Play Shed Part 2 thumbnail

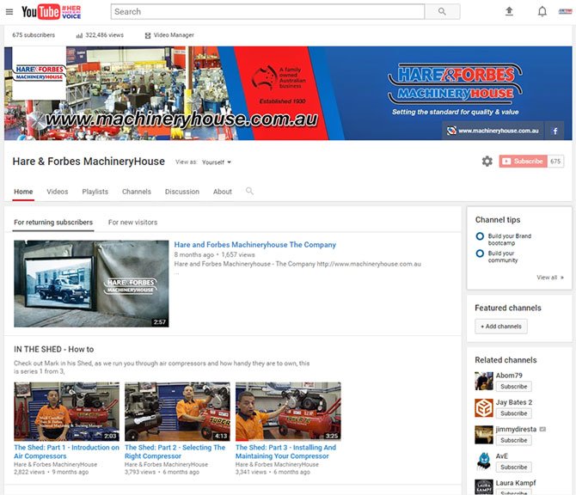[x=177, y=412]
